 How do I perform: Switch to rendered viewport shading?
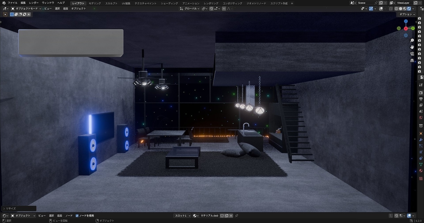pyautogui.click(x=409, y=9)
